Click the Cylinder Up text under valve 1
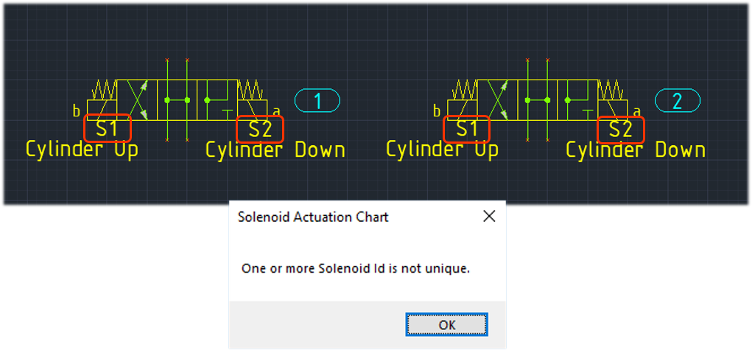The width and height of the screenshot is (752, 350). [82, 150]
